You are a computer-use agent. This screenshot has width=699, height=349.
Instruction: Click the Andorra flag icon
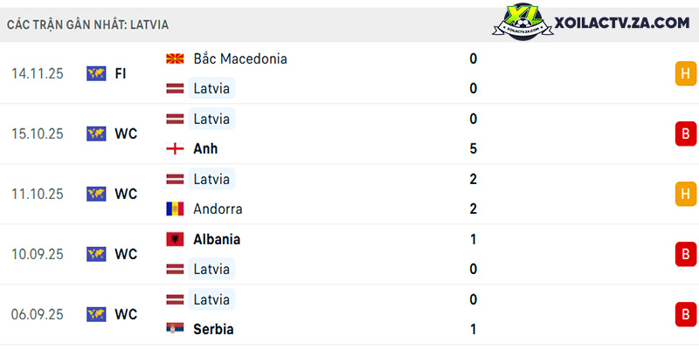(x=175, y=209)
